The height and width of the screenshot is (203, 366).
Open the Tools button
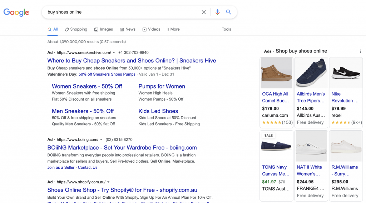[x=226, y=29]
